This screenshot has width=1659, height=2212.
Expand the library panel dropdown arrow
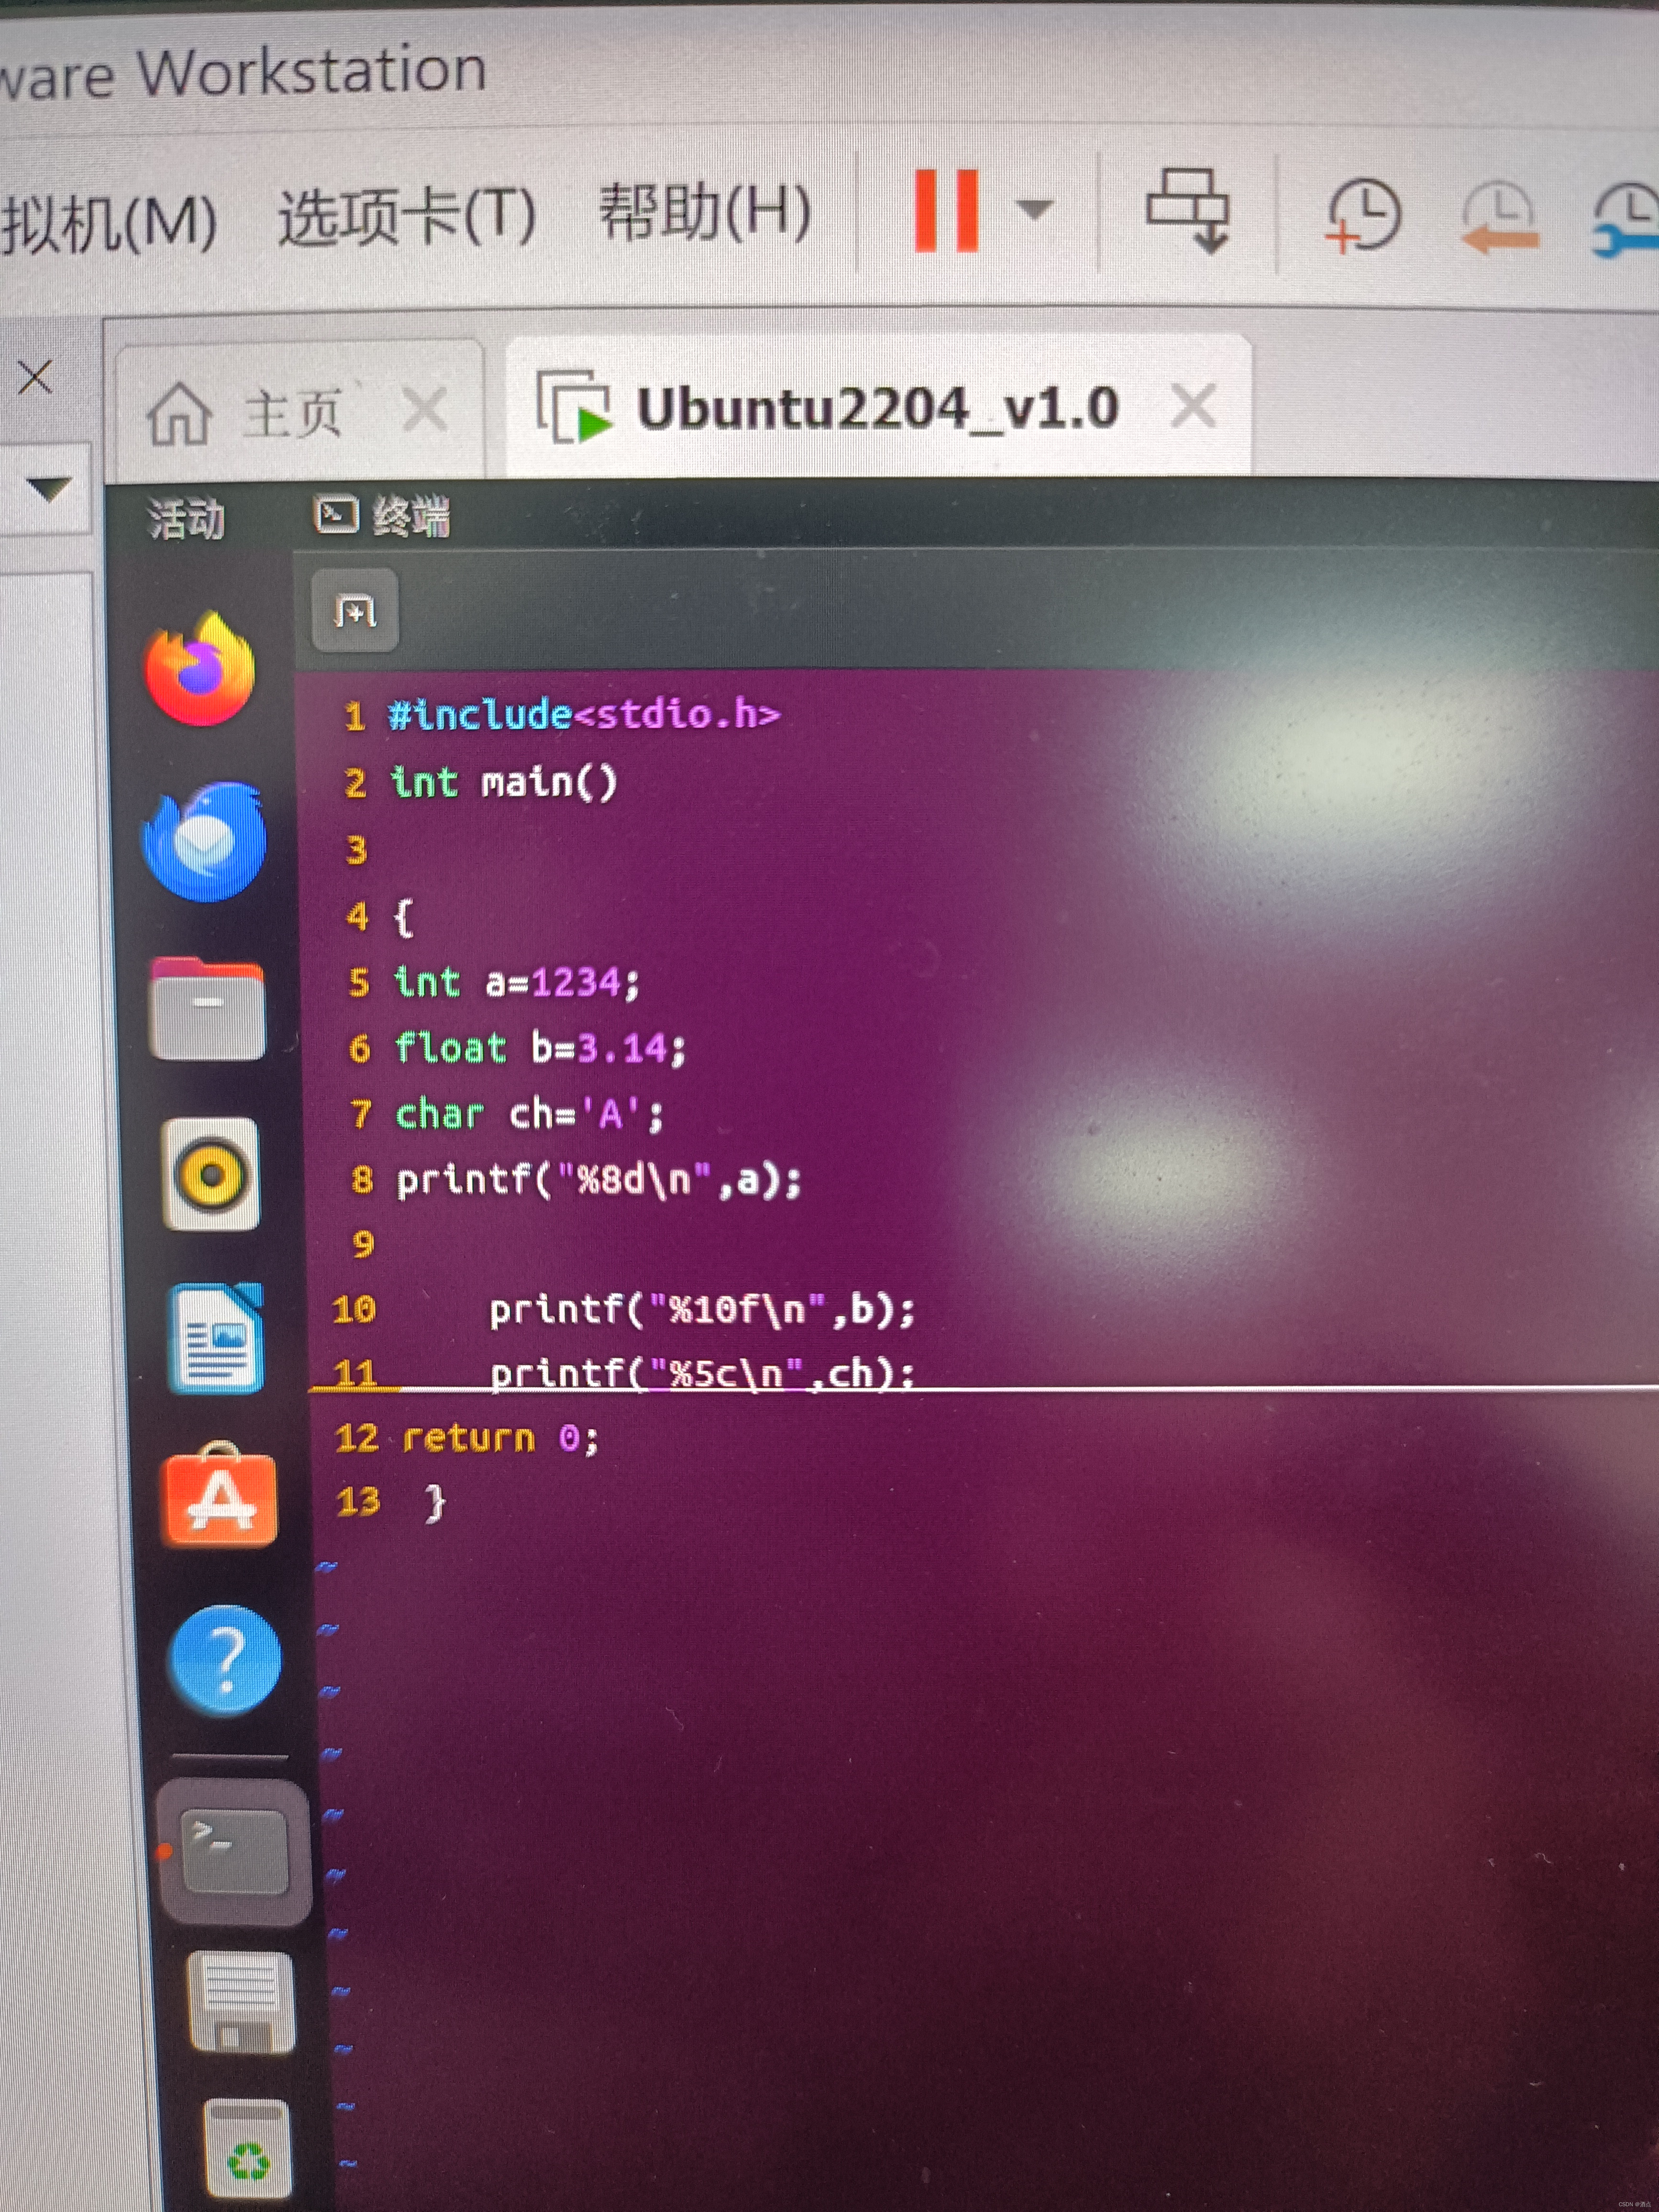tap(48, 489)
